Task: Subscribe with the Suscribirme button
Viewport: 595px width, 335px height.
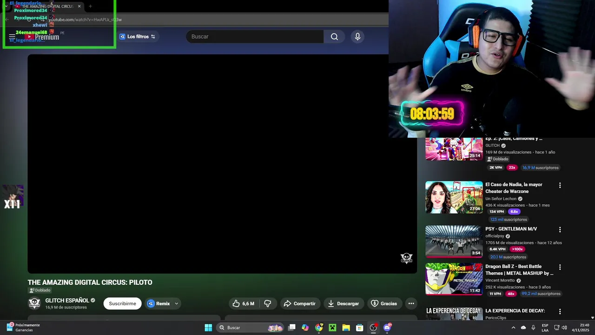Action: pyautogui.click(x=123, y=303)
